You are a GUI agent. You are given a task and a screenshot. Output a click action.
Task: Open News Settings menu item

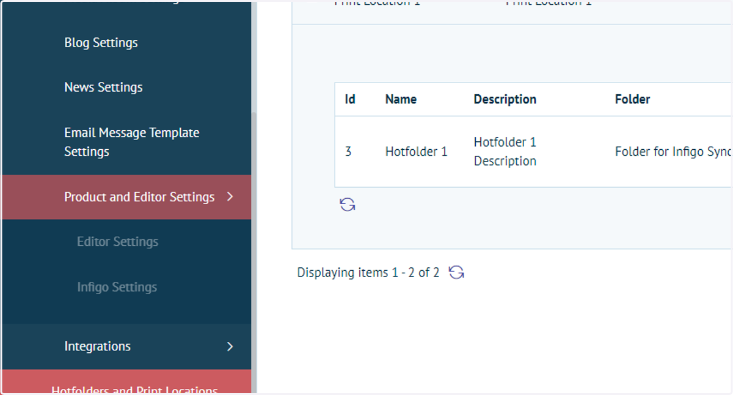coord(103,87)
